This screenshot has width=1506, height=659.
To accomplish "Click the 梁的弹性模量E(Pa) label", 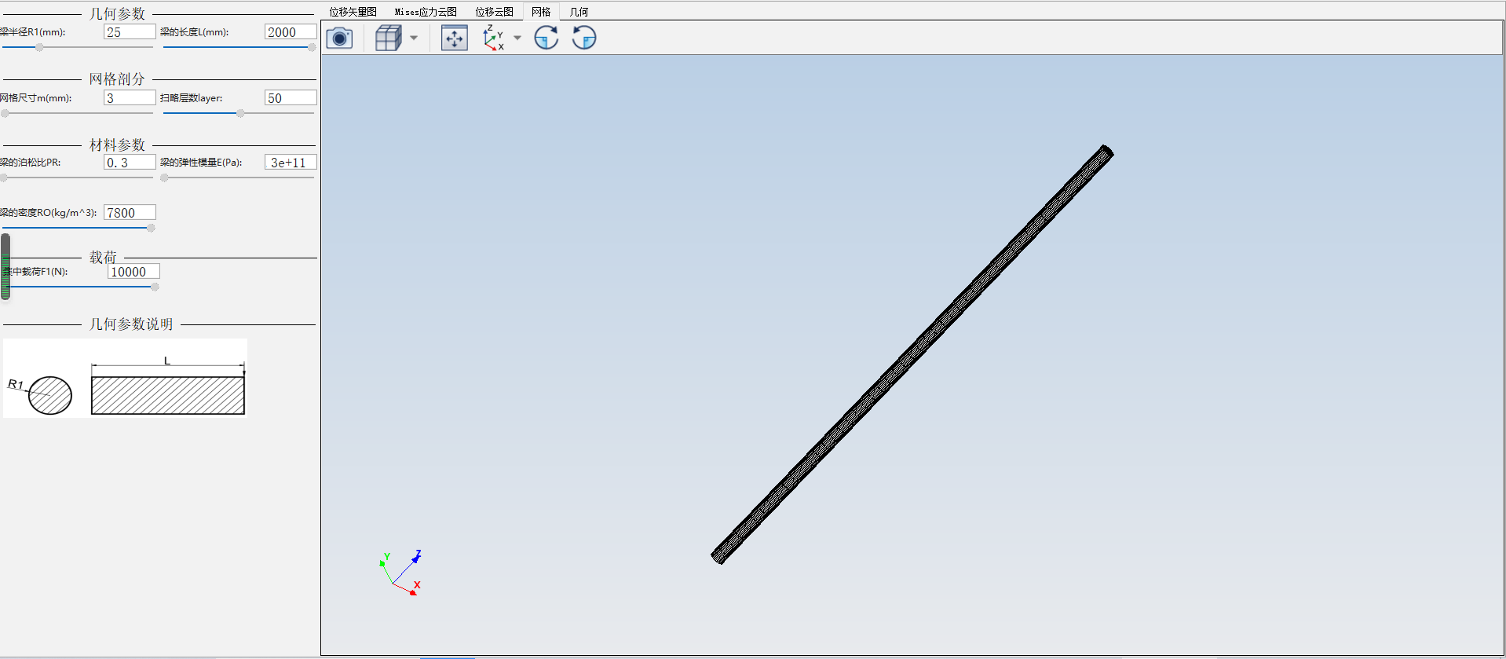I will (x=201, y=163).
